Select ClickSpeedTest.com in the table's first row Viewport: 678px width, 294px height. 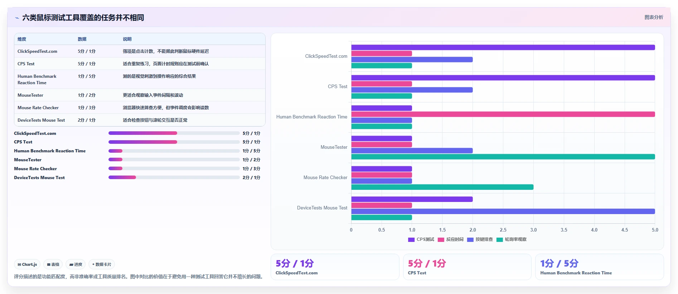tap(37, 51)
